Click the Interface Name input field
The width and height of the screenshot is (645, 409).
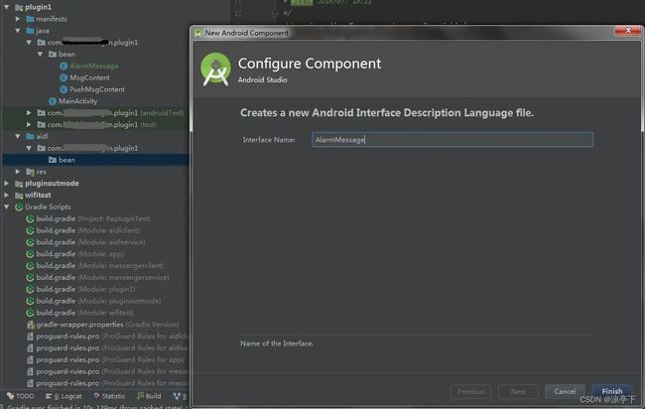(452, 140)
